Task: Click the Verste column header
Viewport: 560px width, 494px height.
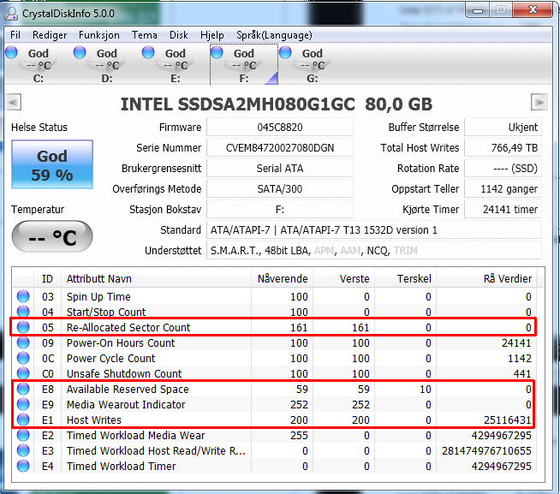Action: [x=344, y=278]
